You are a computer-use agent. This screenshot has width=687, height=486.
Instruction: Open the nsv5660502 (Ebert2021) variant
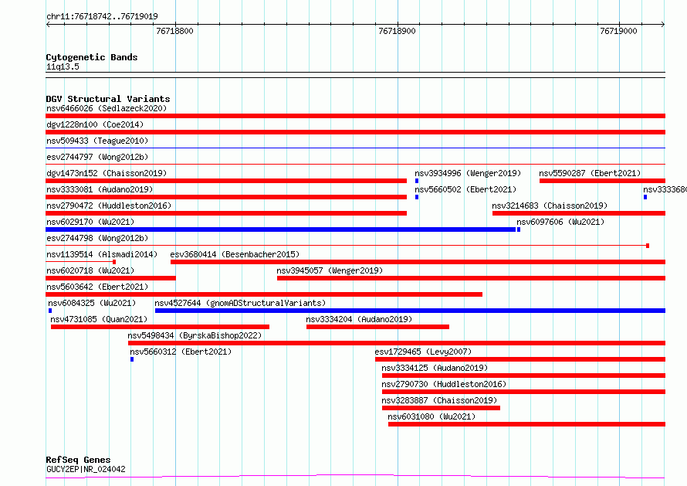pyautogui.click(x=465, y=189)
